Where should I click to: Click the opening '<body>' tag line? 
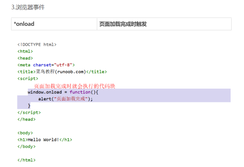tap(25, 133)
